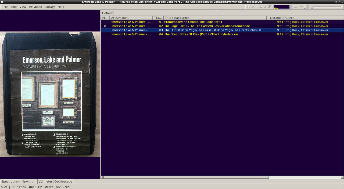The width and height of the screenshot is (344, 189).
Task: Sort by the Genre column header
Action: tap(314, 18)
